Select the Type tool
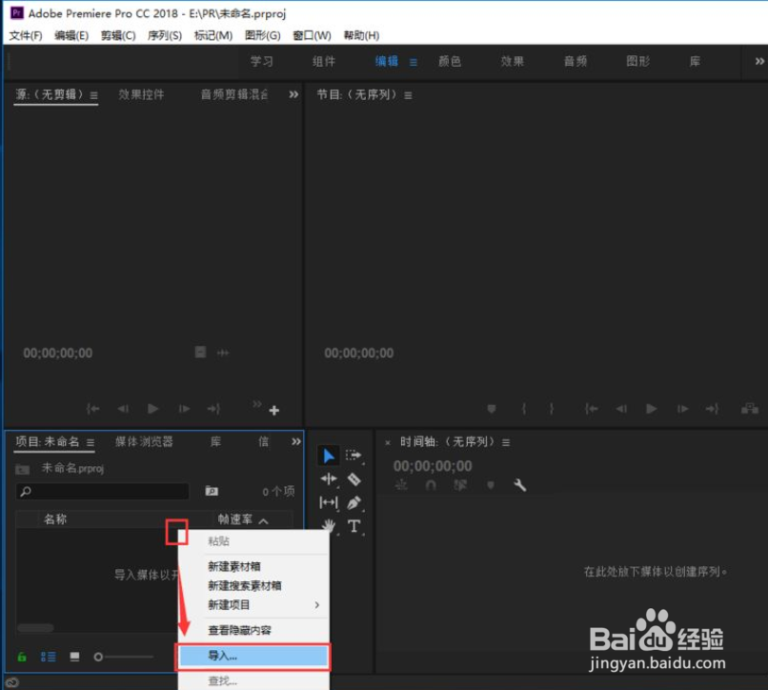Screen dimensions: 768x690 tap(354, 526)
